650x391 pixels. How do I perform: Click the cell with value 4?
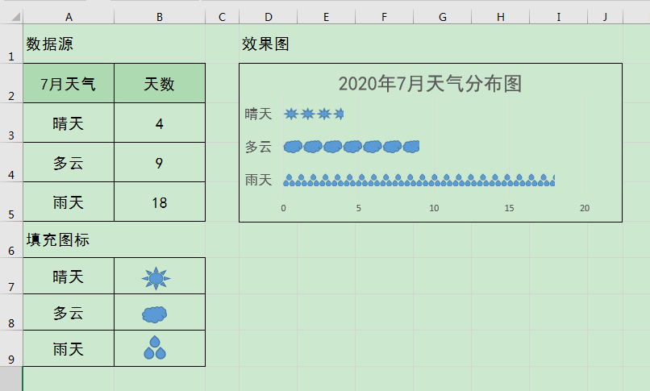click(x=160, y=123)
